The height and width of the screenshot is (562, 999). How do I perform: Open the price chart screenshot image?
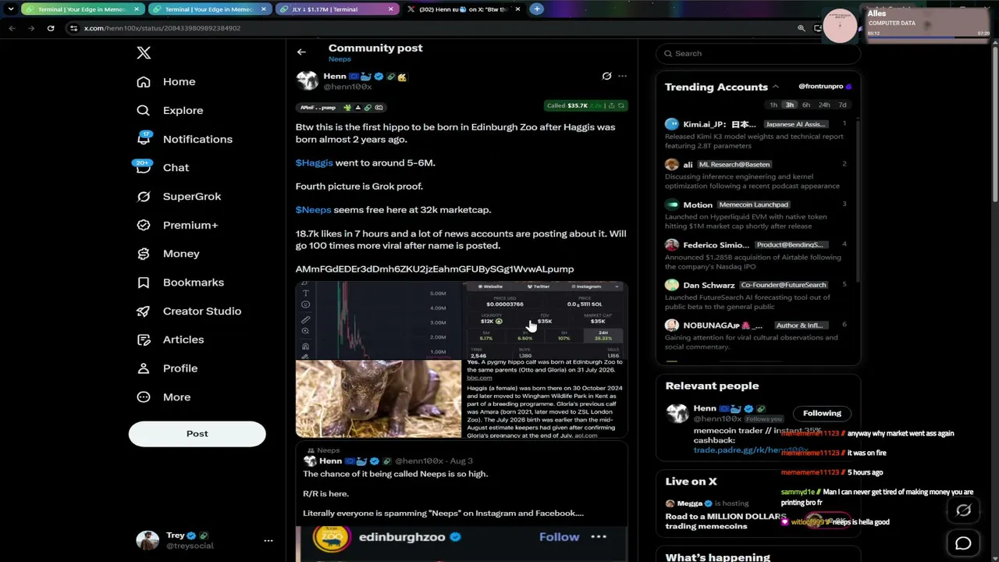[x=379, y=320]
